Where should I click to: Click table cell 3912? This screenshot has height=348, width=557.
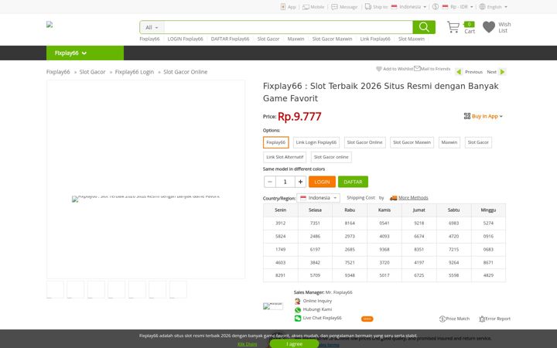tap(280, 223)
